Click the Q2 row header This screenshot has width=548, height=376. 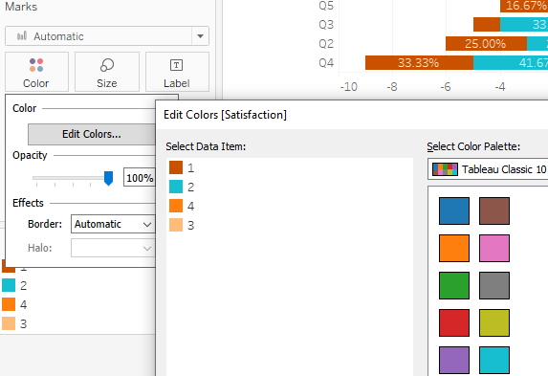click(326, 44)
